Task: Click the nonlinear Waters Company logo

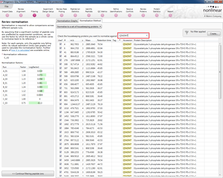Action: tap(212, 12)
